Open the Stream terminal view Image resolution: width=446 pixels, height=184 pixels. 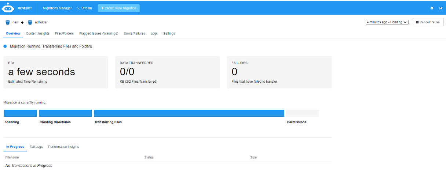(x=85, y=8)
